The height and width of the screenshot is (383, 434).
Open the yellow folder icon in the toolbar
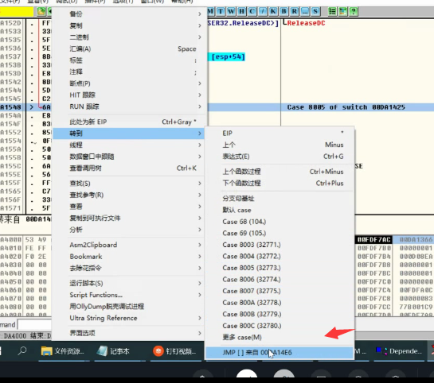pos(41,11)
